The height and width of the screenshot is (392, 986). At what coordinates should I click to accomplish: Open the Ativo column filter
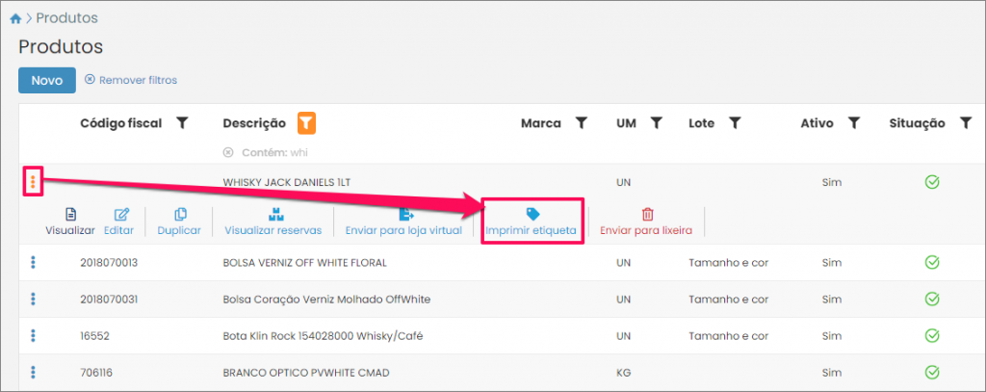(853, 123)
